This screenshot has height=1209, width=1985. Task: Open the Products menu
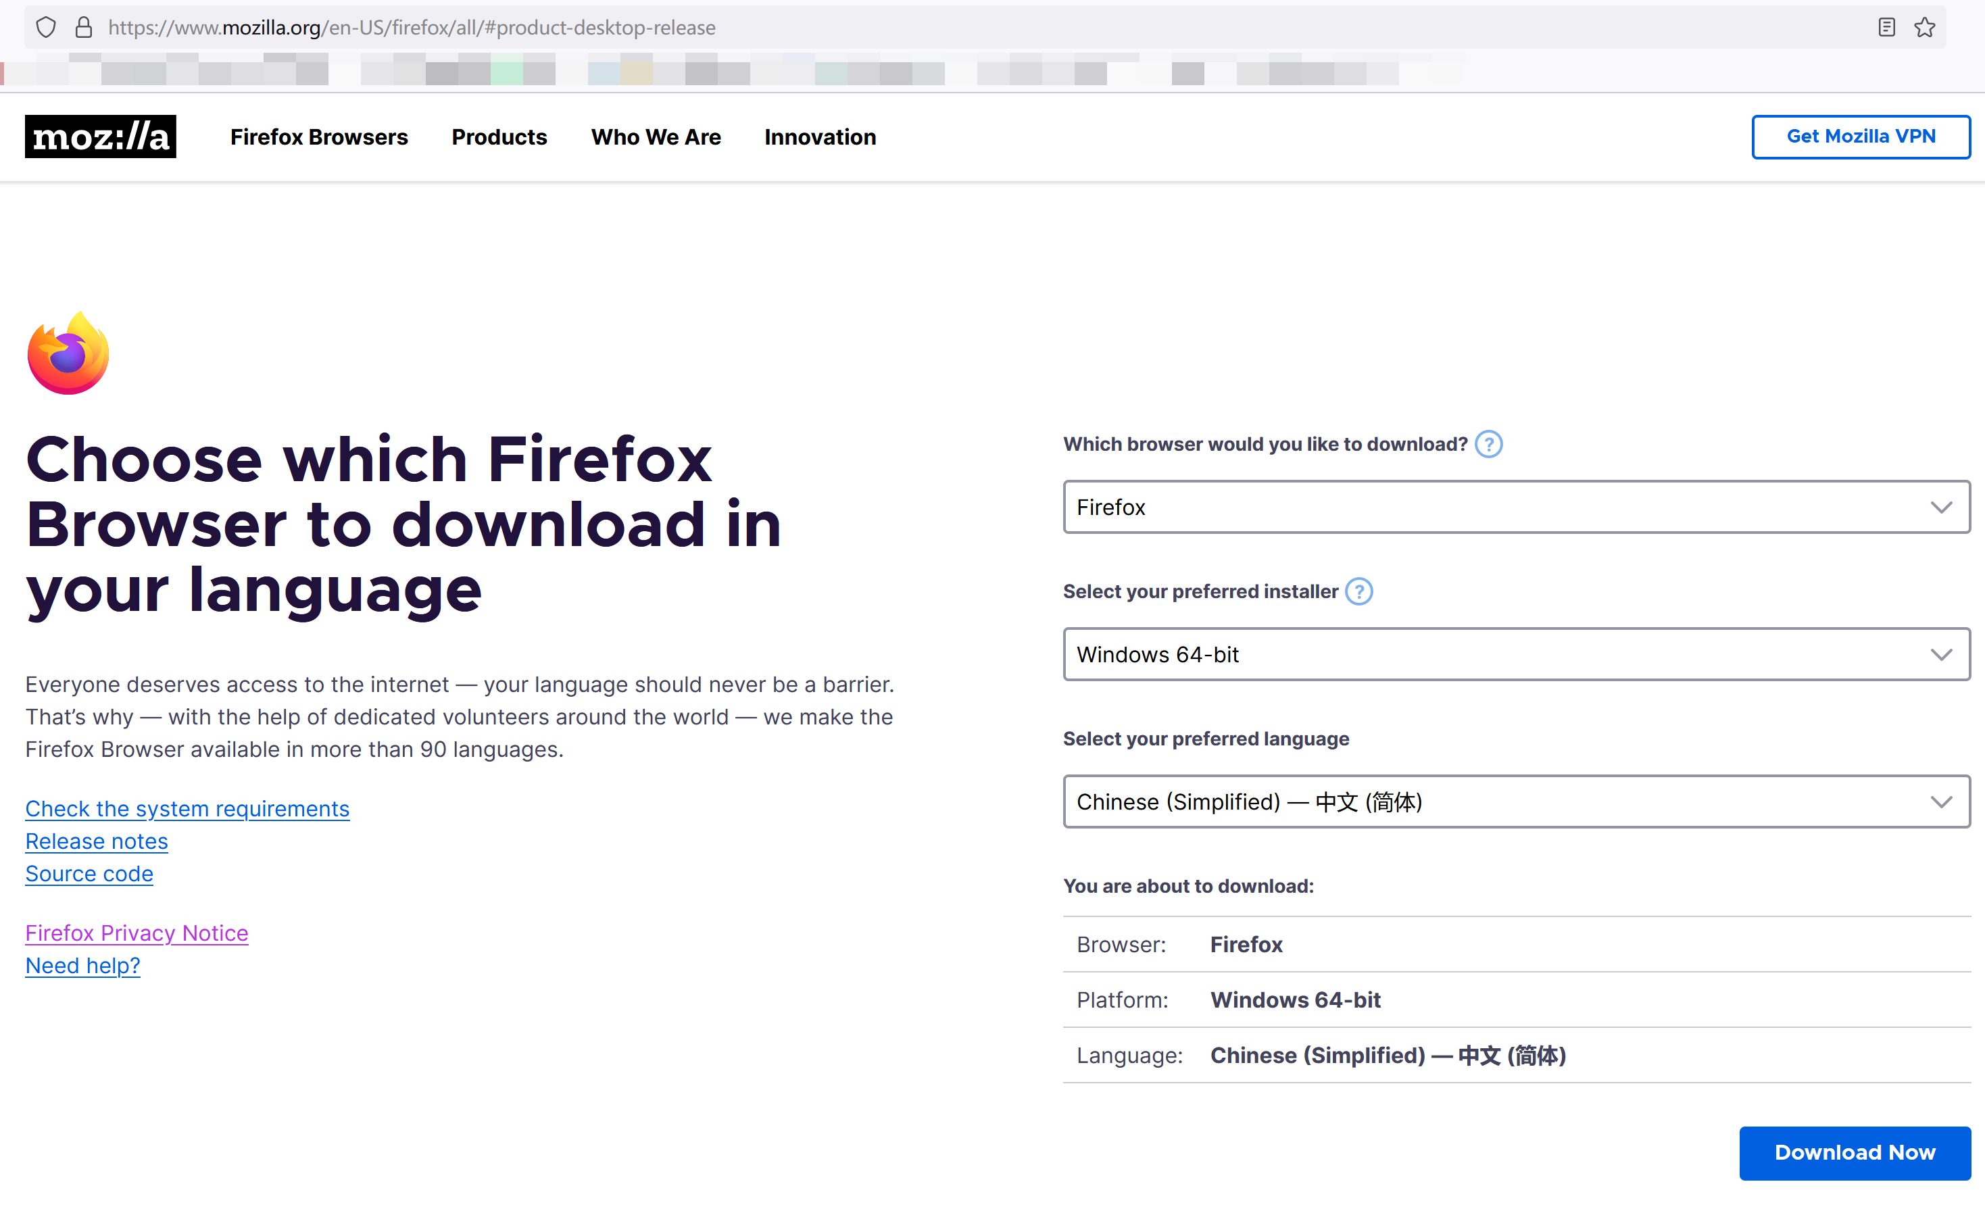[x=499, y=137]
